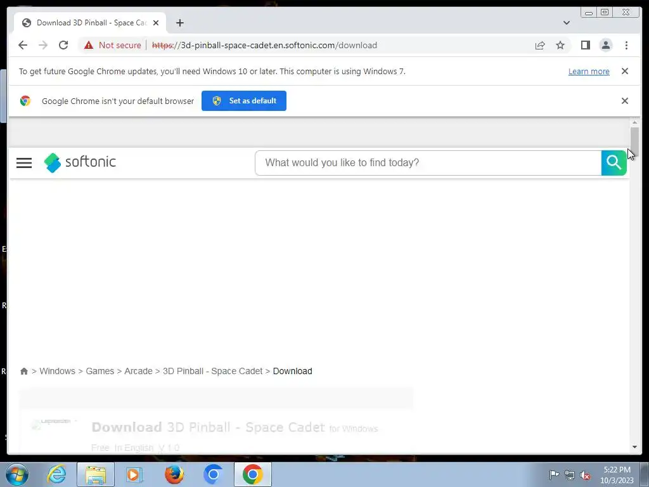Select the Download 3D Pinball tab
The height and width of the screenshot is (487, 649).
click(x=90, y=23)
